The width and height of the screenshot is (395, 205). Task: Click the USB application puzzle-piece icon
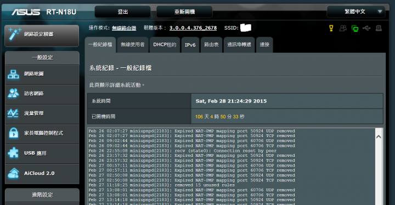coord(13,153)
